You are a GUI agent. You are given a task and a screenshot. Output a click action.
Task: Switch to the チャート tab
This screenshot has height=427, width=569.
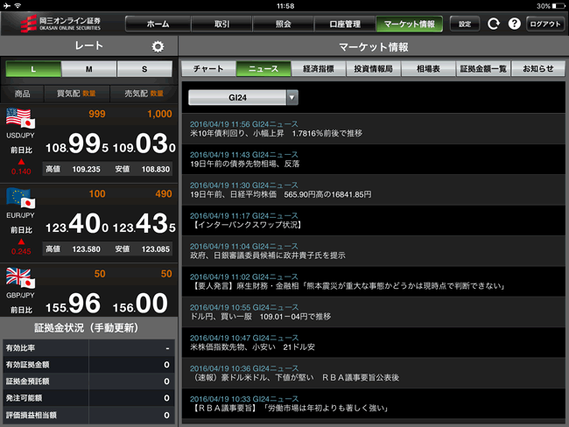click(208, 68)
